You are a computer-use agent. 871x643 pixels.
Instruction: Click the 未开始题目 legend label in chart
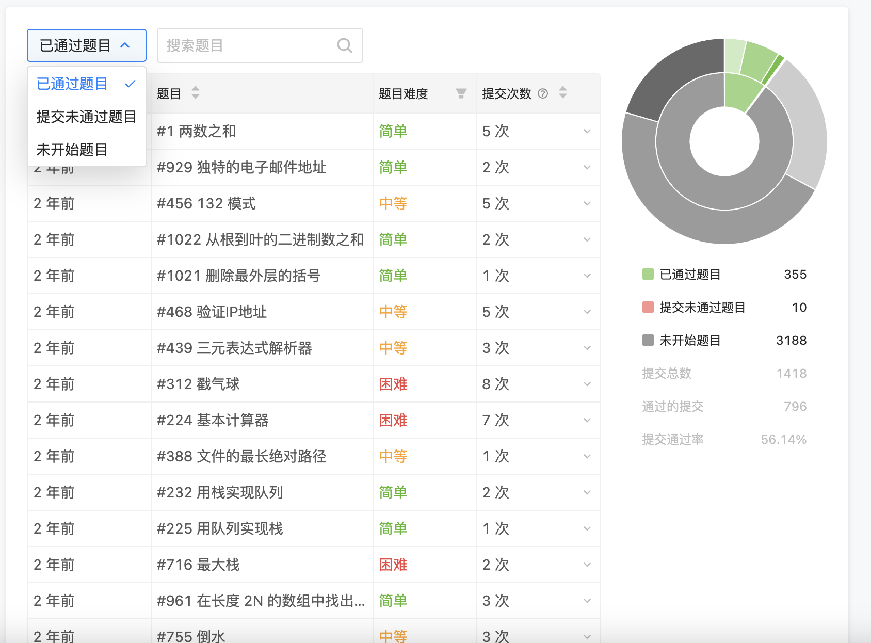click(x=690, y=340)
